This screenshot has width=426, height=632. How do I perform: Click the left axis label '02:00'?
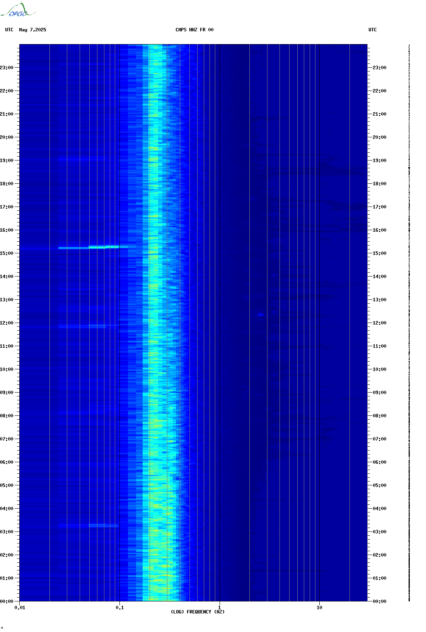7,555
